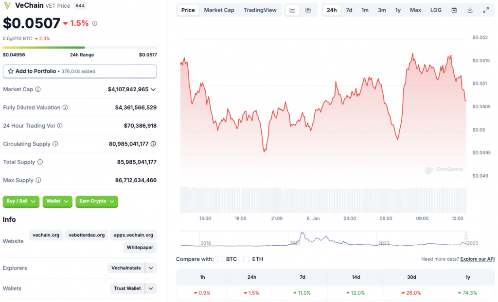
Task: Open the Wallet dropdown
Action: 57,201
